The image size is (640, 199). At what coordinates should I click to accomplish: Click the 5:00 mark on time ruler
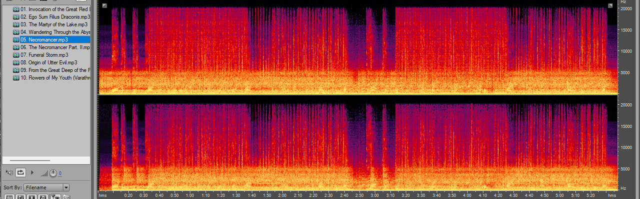coord(559,195)
